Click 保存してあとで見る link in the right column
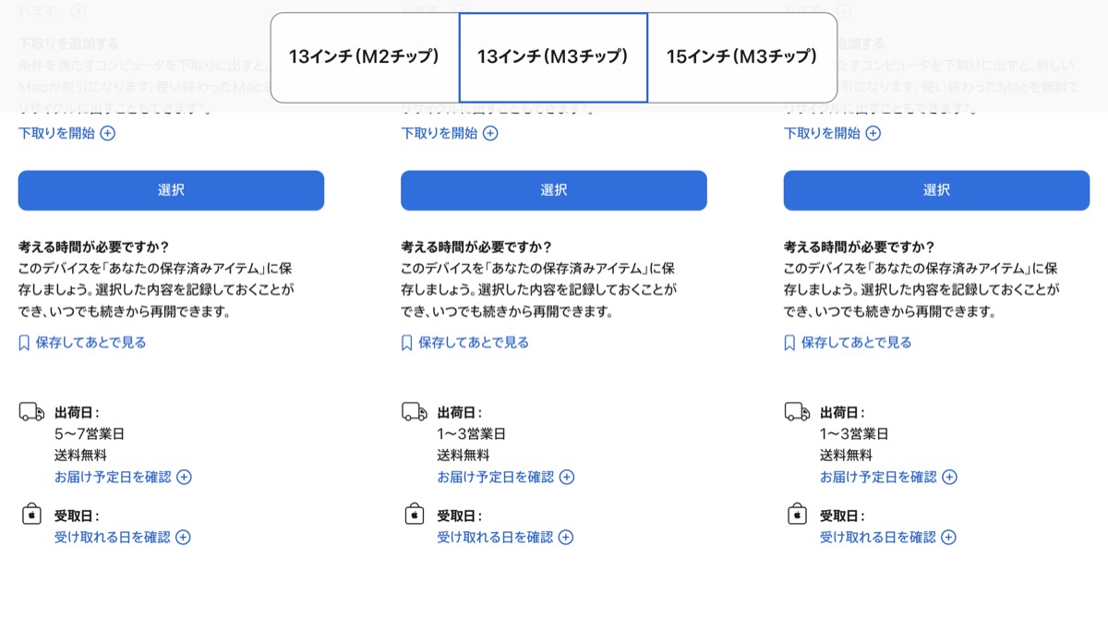This screenshot has height=619, width=1108. pos(856,343)
